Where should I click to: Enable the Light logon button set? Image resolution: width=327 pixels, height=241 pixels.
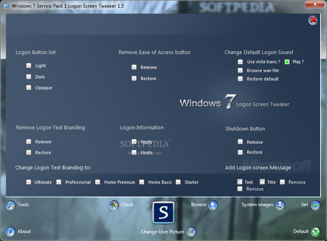[x=28, y=66]
